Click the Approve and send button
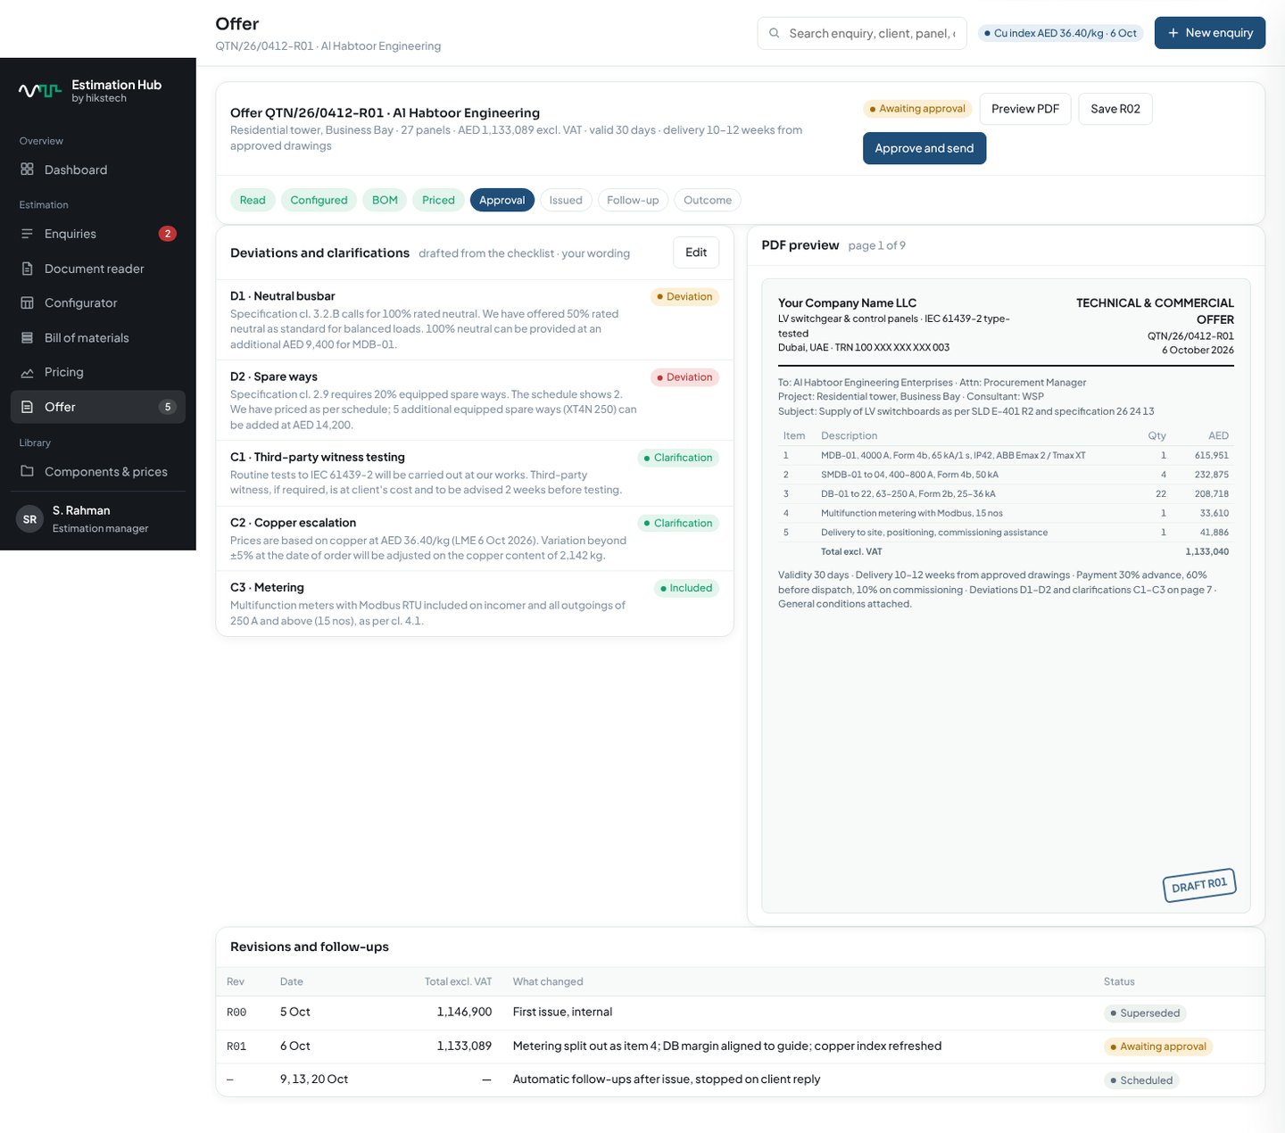 click(924, 148)
